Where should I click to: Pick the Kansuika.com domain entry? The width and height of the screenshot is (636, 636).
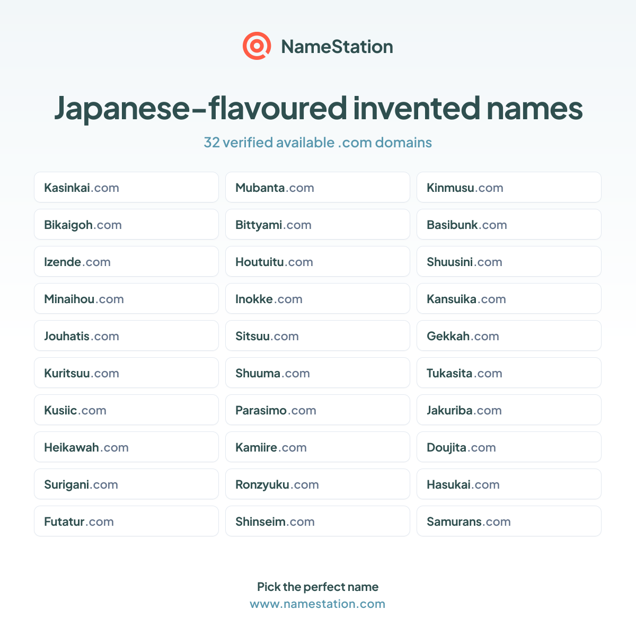point(509,298)
